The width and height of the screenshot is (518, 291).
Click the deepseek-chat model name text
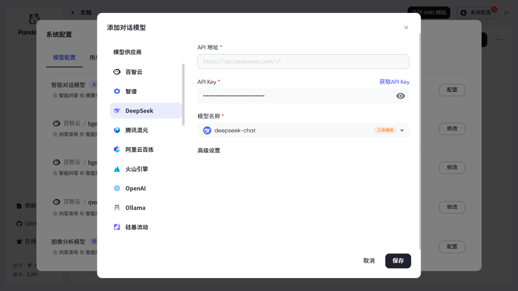pyautogui.click(x=235, y=131)
